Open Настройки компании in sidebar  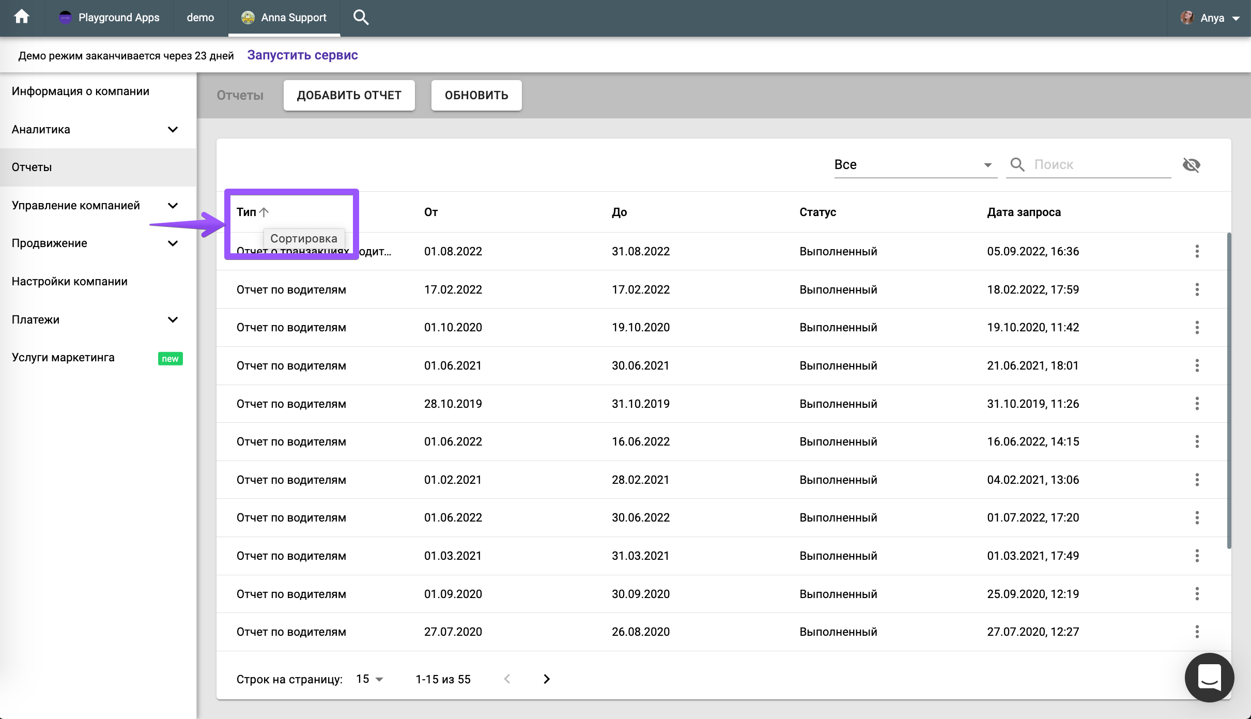(70, 282)
